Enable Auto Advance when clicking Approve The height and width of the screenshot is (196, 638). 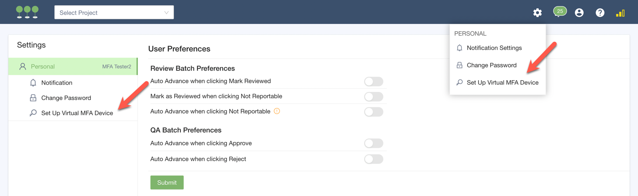(x=373, y=144)
